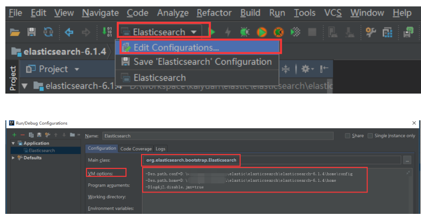
Task: Click the lightning bolt toolbar icon
Action: (x=228, y=32)
